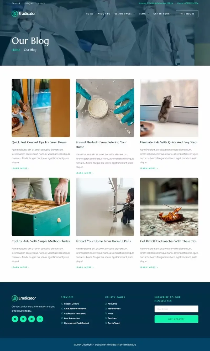
Task: Open the cockroach article thumbnail image
Action: tap(169, 207)
